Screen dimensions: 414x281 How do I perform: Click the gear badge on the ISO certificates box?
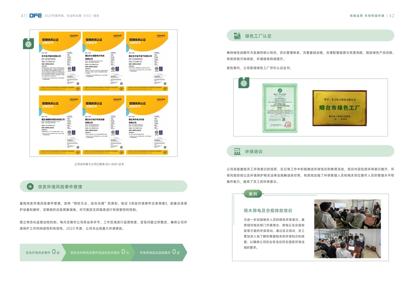pyautogui.click(x=28, y=43)
